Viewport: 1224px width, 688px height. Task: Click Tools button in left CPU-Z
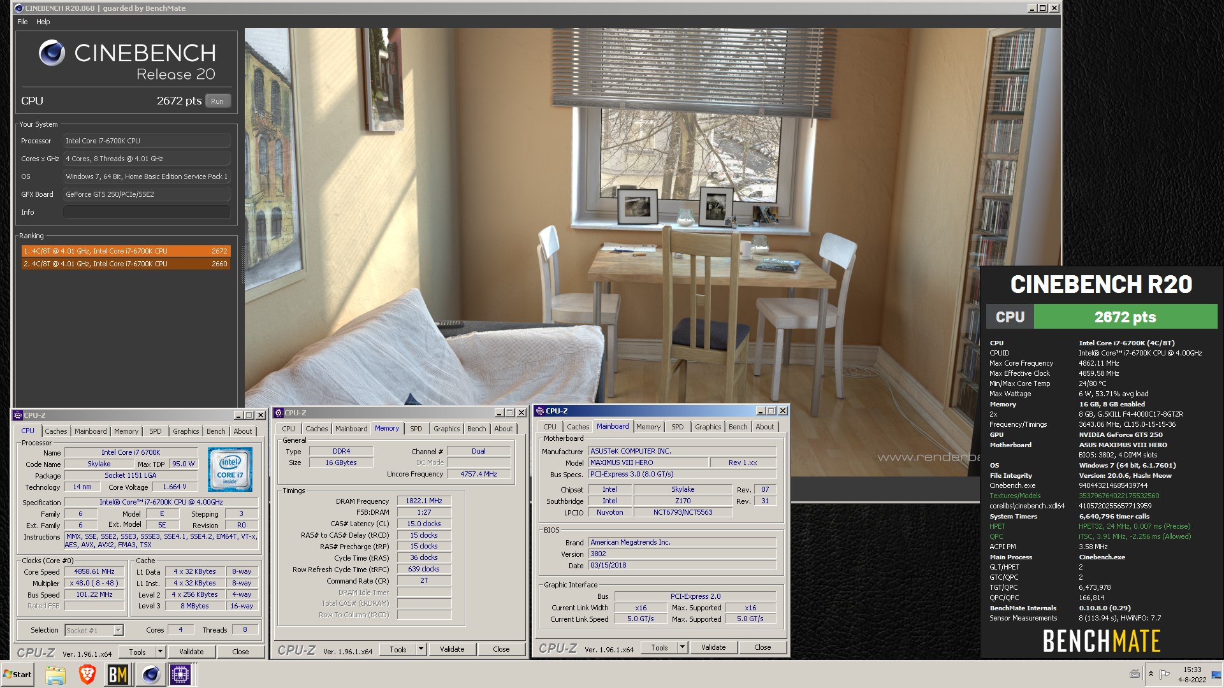coord(137,652)
